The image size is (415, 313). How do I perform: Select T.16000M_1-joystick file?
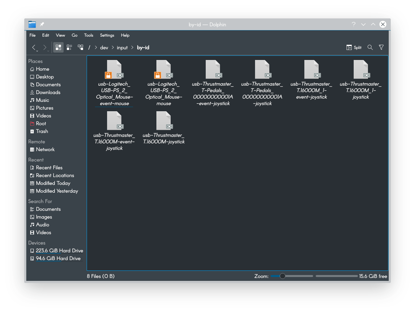361,80
